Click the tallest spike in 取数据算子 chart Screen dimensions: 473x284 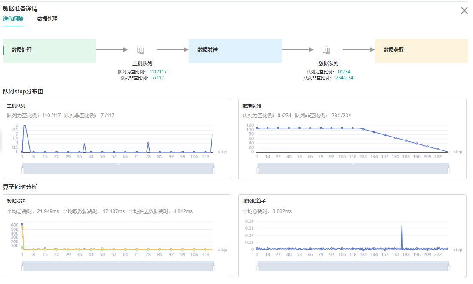(402, 226)
